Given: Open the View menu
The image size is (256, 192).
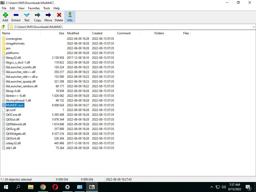Looking at the screenshot, I should click(x=21, y=8).
